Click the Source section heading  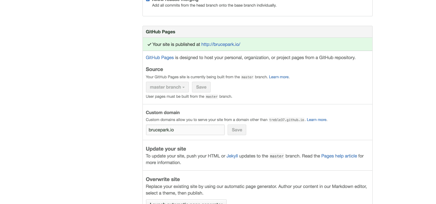click(154, 69)
